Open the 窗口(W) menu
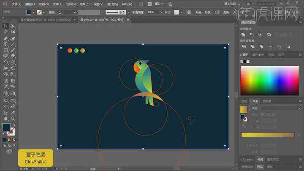 112,4
